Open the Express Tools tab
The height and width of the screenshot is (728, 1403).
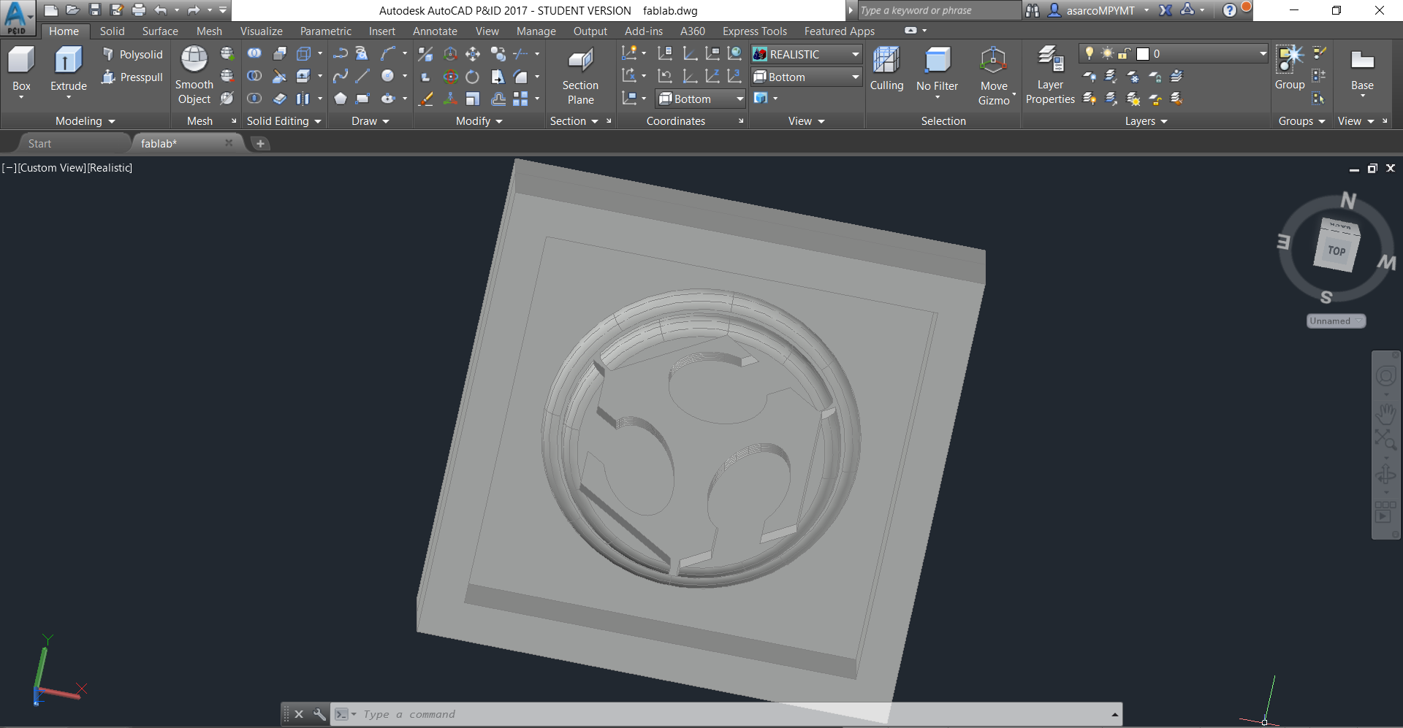click(x=754, y=31)
